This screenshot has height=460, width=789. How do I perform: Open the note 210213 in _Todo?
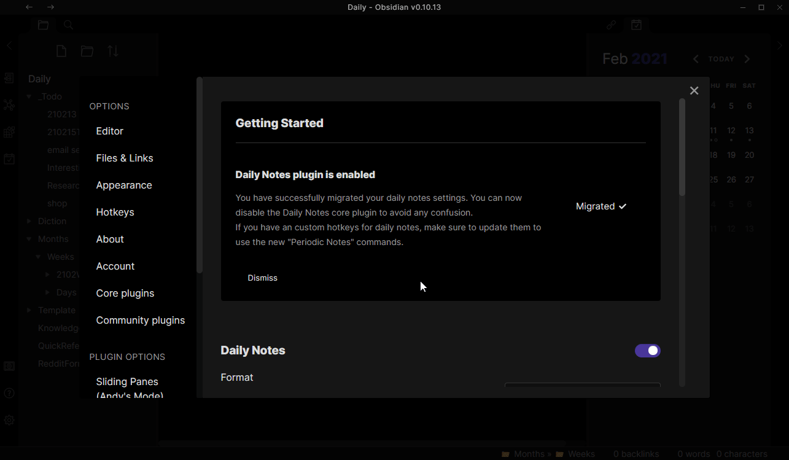pyautogui.click(x=62, y=114)
